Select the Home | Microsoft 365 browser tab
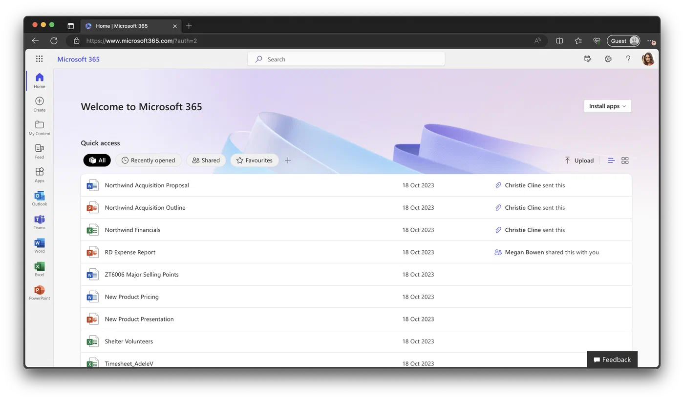This screenshot has width=684, height=400. click(131, 26)
